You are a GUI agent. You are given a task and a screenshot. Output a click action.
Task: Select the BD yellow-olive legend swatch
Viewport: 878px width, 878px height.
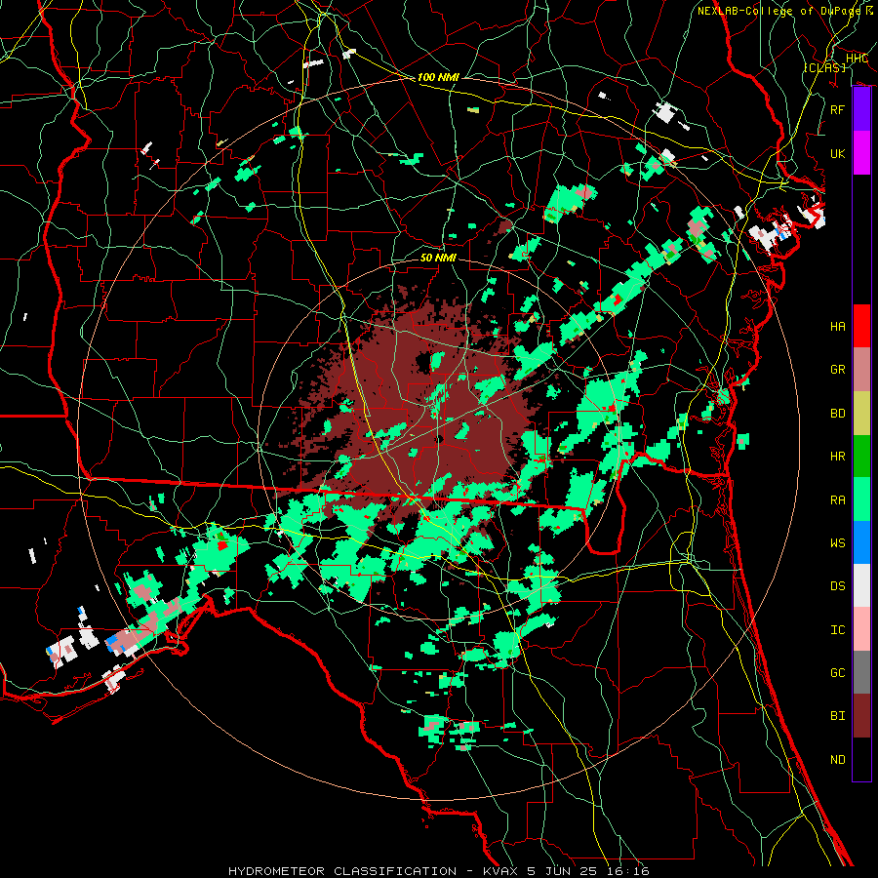pos(861,413)
